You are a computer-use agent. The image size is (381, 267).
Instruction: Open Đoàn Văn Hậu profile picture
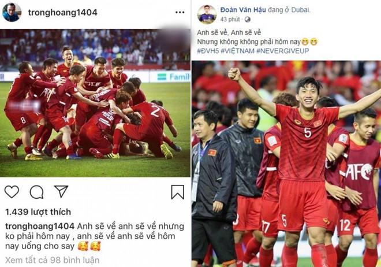tap(207, 14)
